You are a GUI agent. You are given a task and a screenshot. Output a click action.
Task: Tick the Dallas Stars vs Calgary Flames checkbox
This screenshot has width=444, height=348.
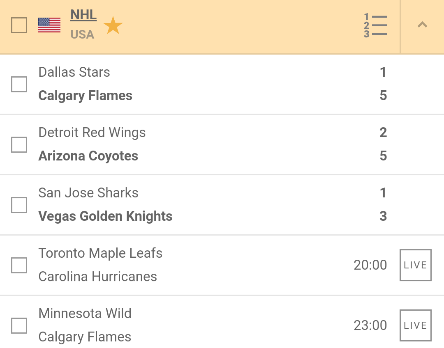(19, 84)
